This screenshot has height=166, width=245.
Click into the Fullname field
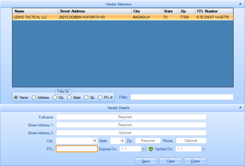(x=131, y=117)
